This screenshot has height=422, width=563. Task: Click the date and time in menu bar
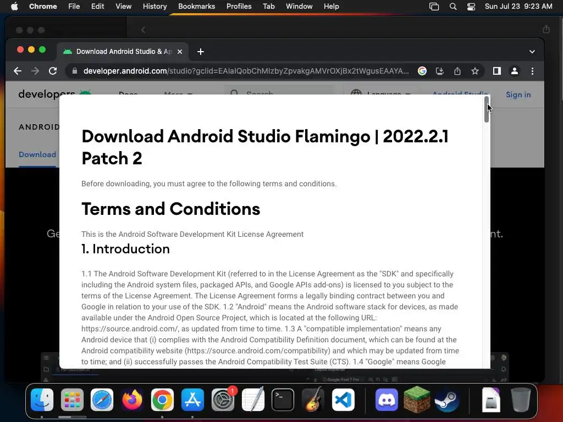518,7
